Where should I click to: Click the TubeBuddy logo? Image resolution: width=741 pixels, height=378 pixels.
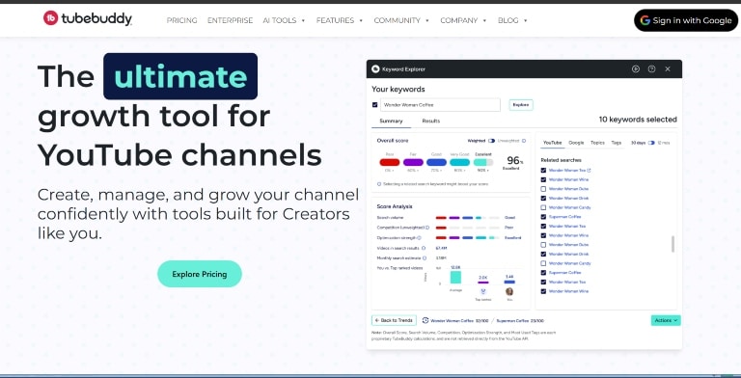pyautogui.click(x=88, y=18)
